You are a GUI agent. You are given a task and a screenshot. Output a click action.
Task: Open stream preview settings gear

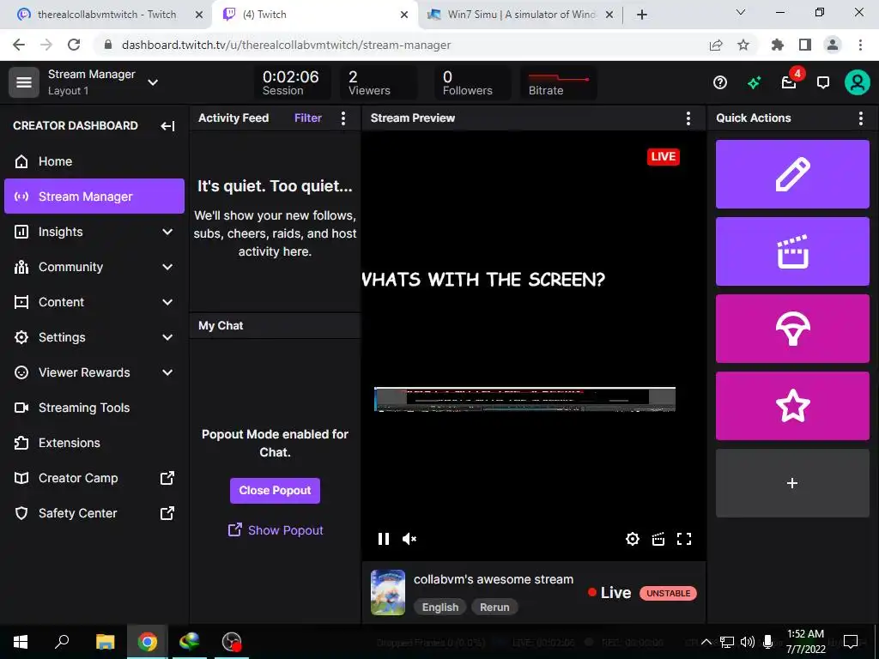point(633,539)
